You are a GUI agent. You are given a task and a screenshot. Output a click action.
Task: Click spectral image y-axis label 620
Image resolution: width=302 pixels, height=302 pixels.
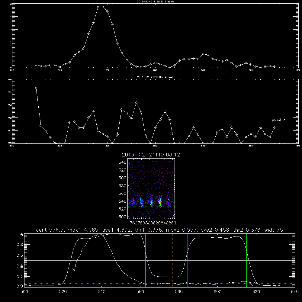tap(122, 170)
